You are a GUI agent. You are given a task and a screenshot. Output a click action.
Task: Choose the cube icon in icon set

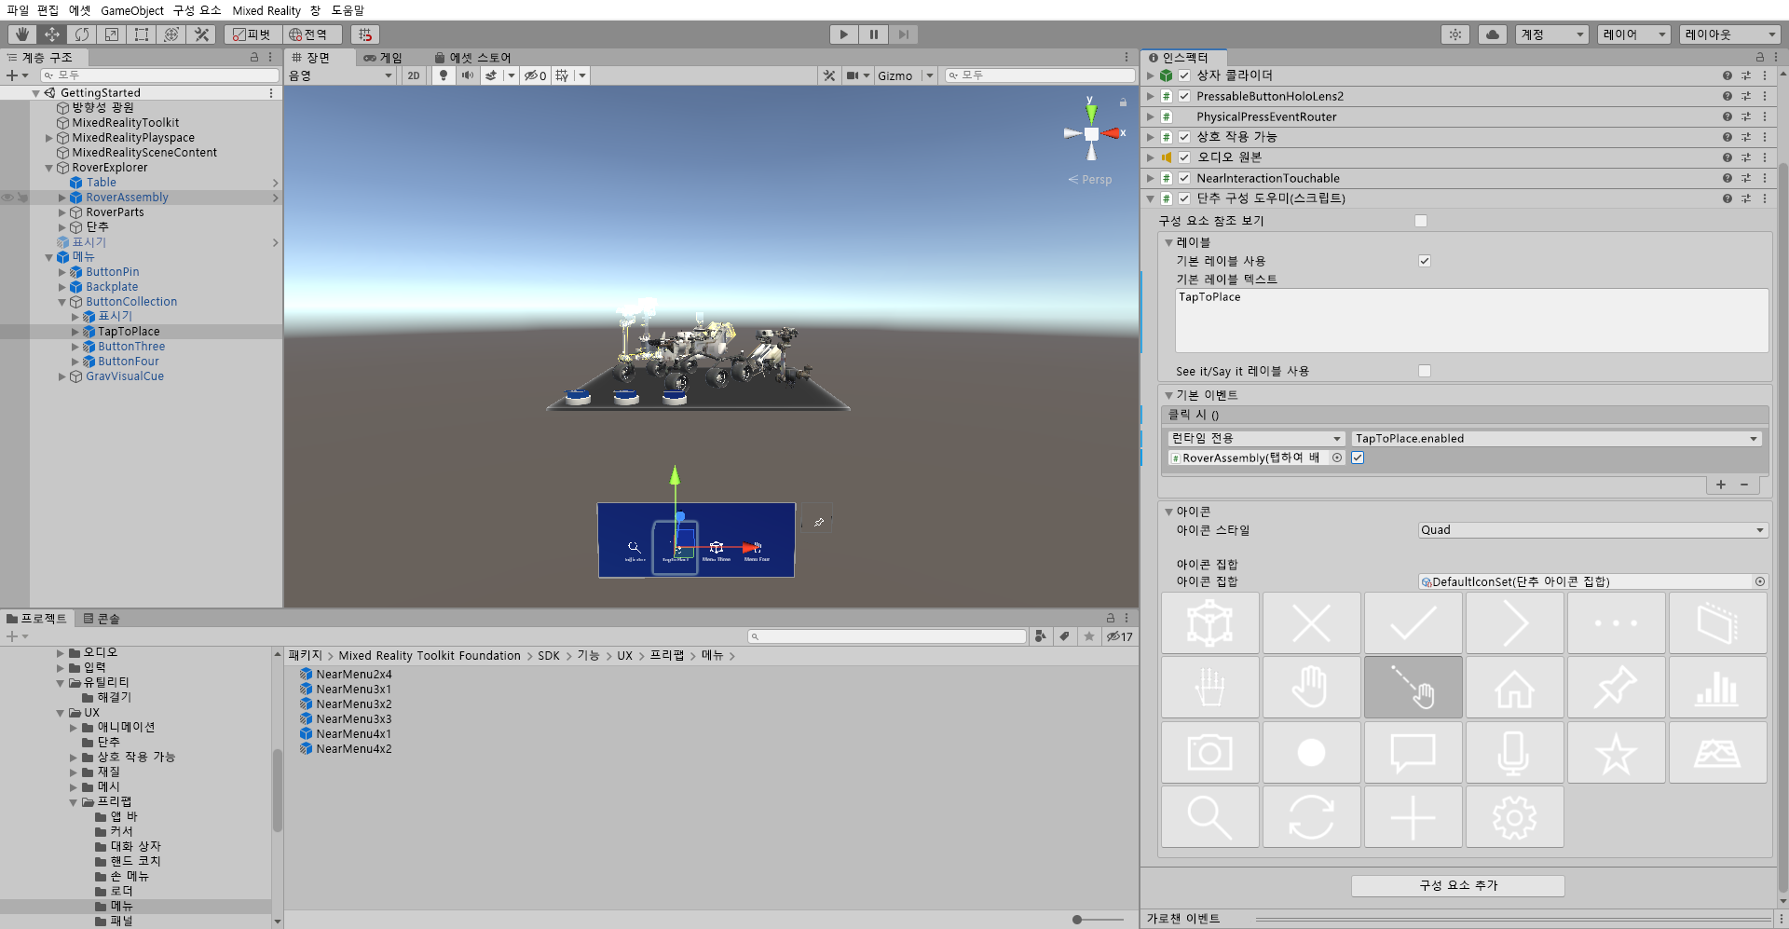point(1209,623)
